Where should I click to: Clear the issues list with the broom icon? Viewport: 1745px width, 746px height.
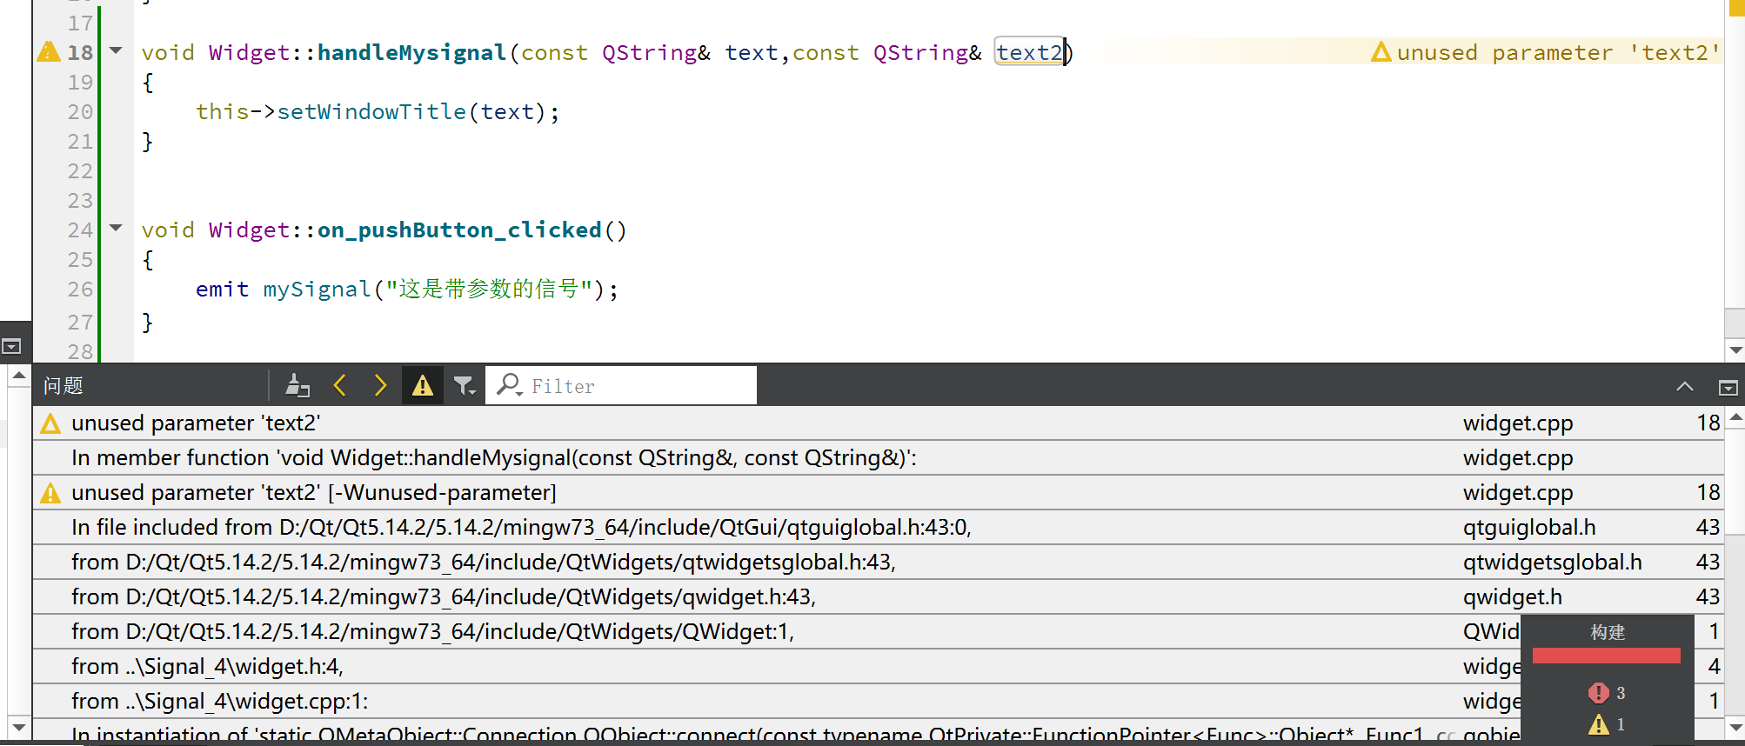point(298,385)
